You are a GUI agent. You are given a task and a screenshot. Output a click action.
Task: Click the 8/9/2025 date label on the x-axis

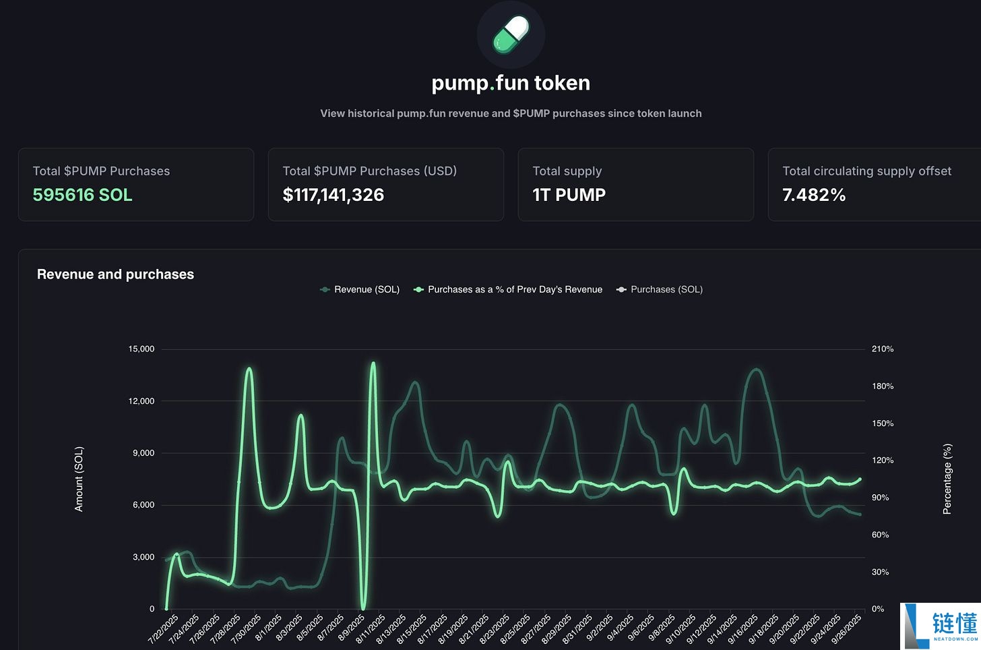(350, 627)
